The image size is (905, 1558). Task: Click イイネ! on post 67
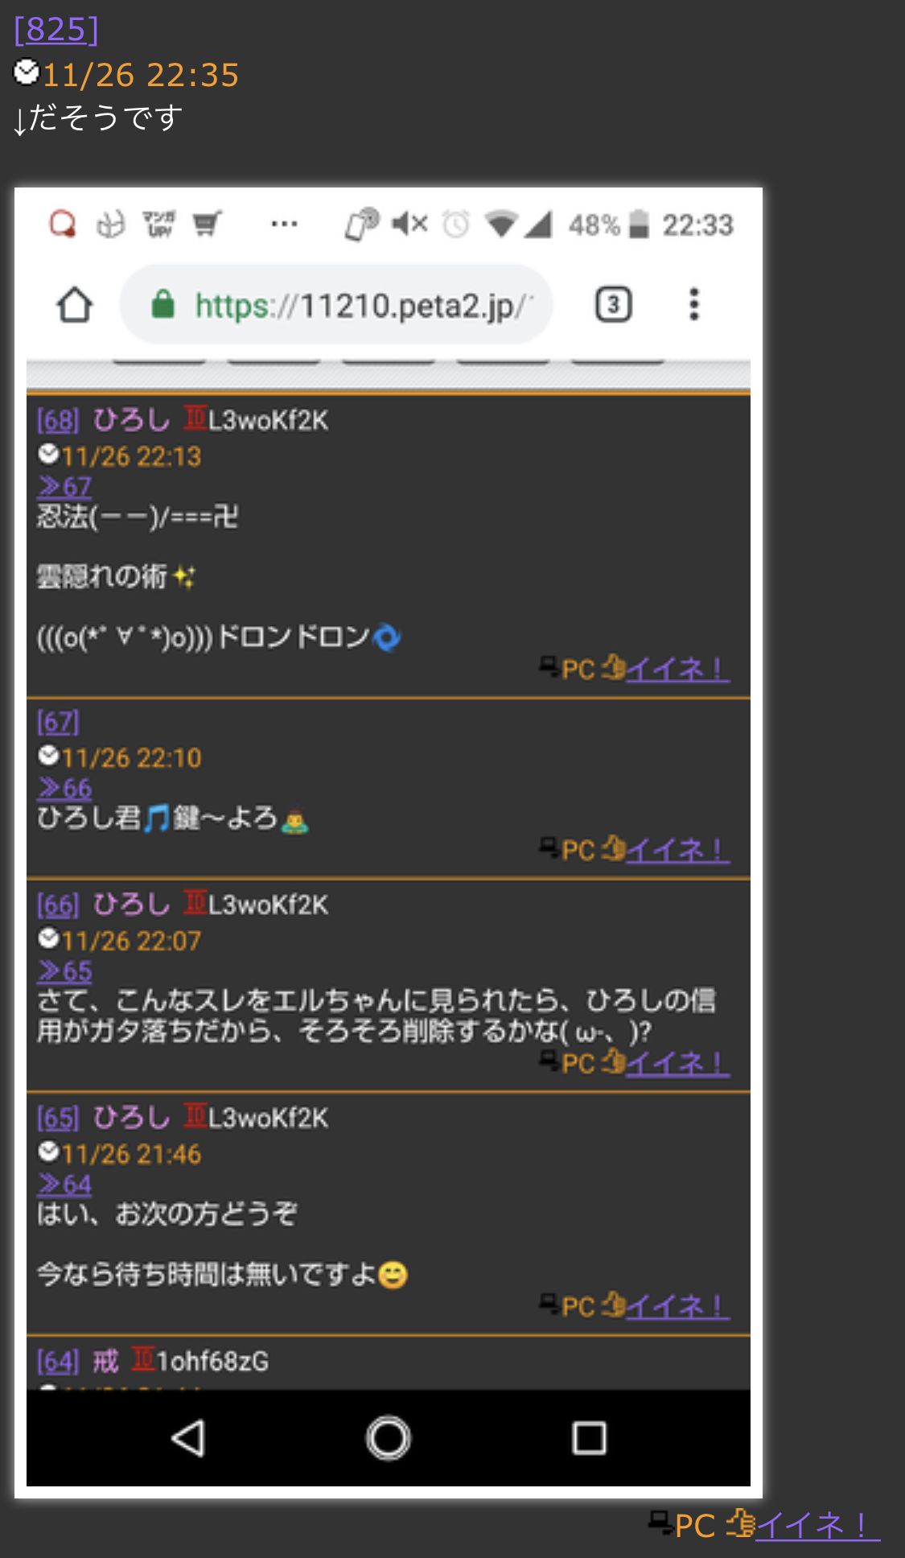[677, 850]
